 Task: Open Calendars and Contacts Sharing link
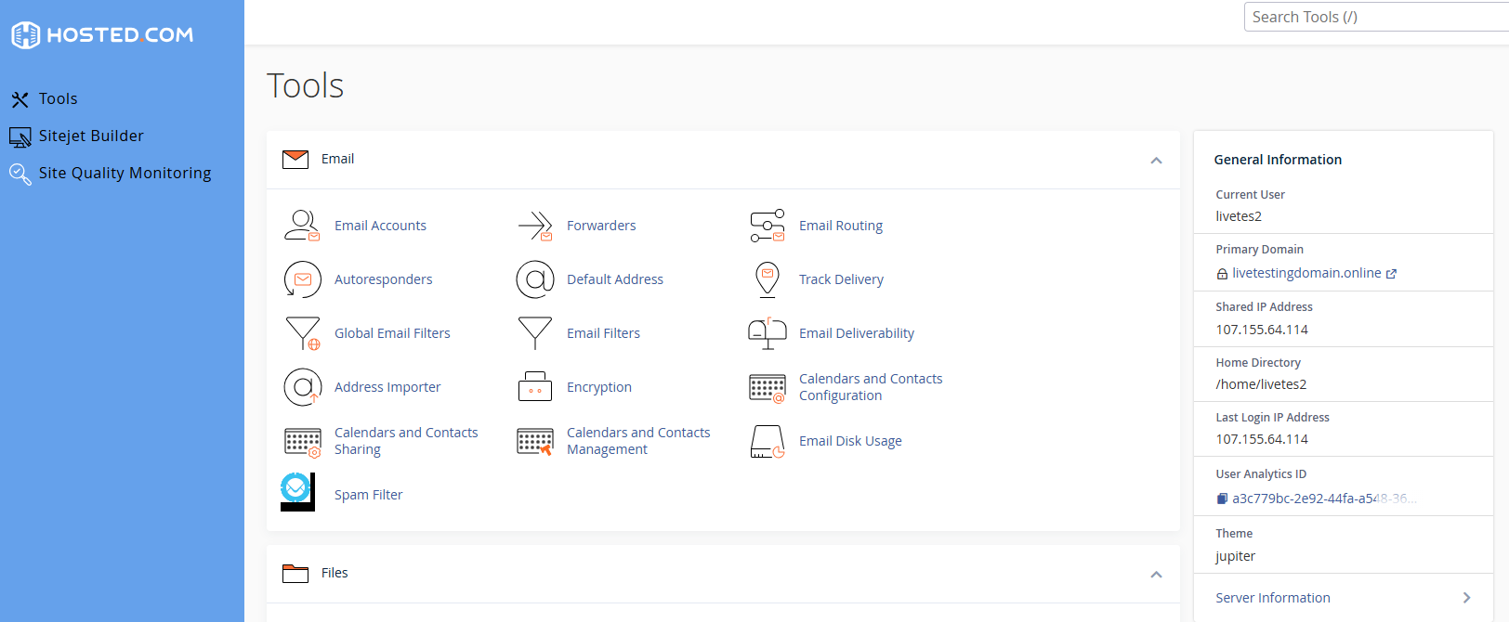coord(406,441)
